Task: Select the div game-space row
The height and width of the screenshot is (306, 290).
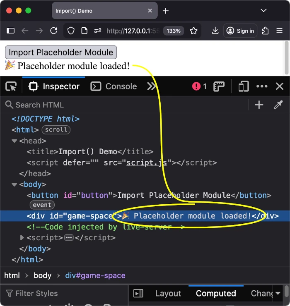Action: pos(145,216)
